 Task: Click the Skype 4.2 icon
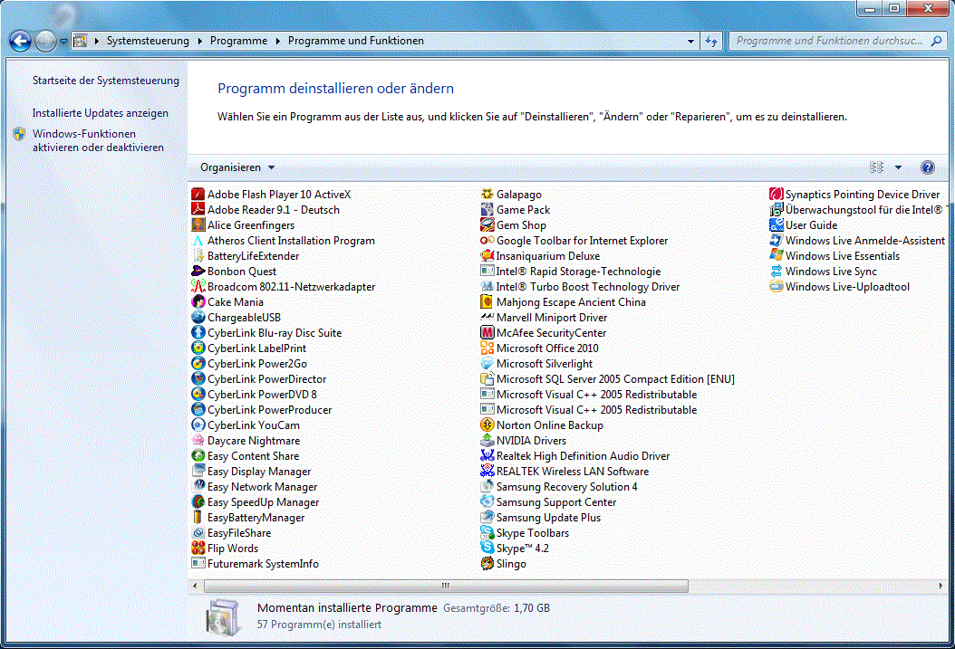[487, 548]
